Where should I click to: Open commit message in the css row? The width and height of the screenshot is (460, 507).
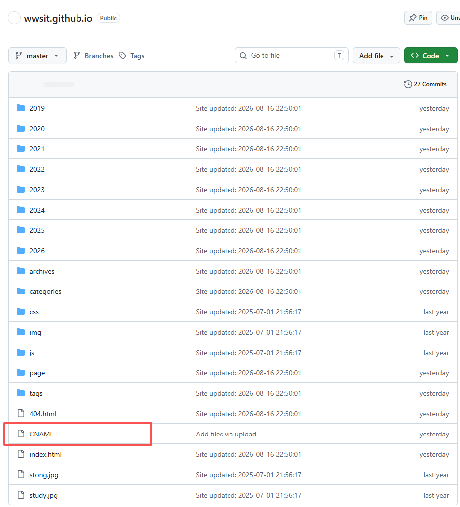248,312
